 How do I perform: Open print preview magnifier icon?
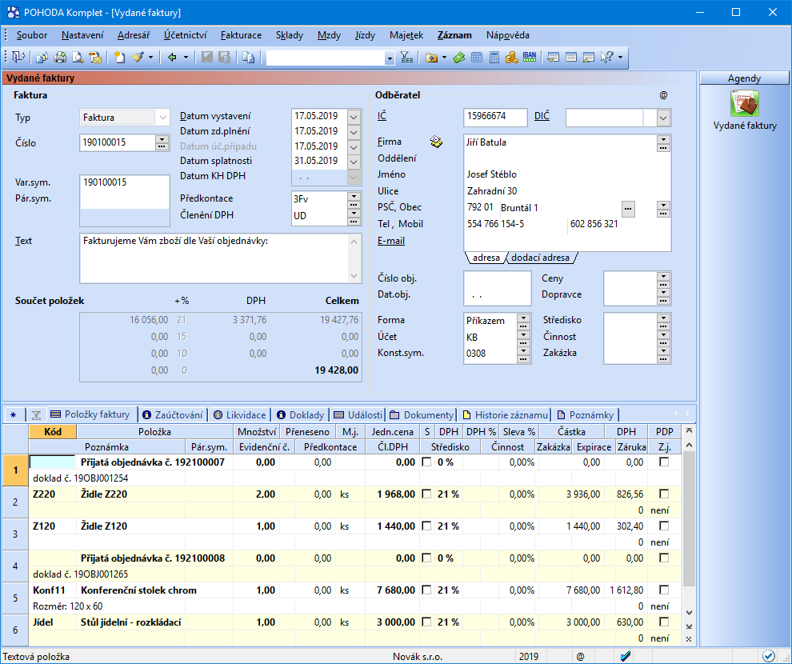pyautogui.click(x=78, y=57)
